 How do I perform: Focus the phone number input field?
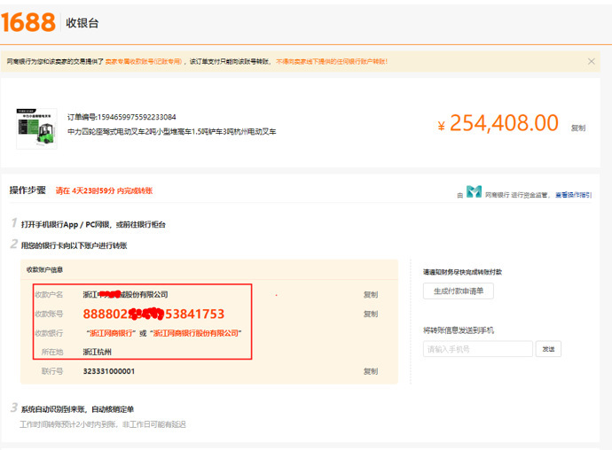pyautogui.click(x=477, y=349)
